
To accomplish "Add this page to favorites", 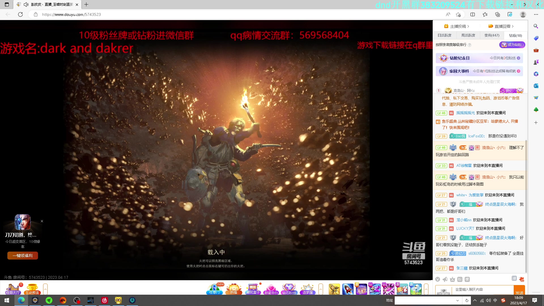I will (458, 14).
